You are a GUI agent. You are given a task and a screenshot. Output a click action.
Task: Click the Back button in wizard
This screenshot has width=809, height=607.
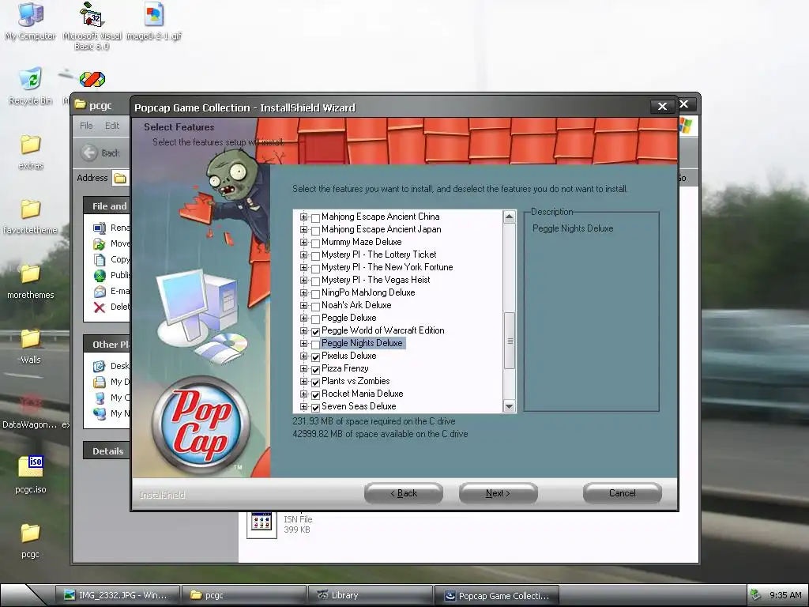click(404, 493)
